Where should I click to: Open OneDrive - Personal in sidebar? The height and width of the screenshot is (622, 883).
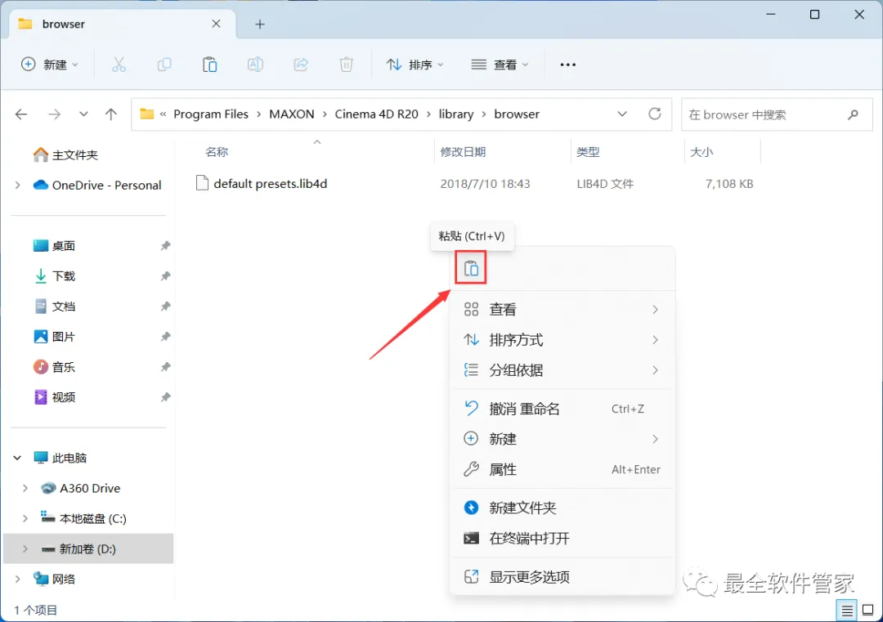coord(97,186)
